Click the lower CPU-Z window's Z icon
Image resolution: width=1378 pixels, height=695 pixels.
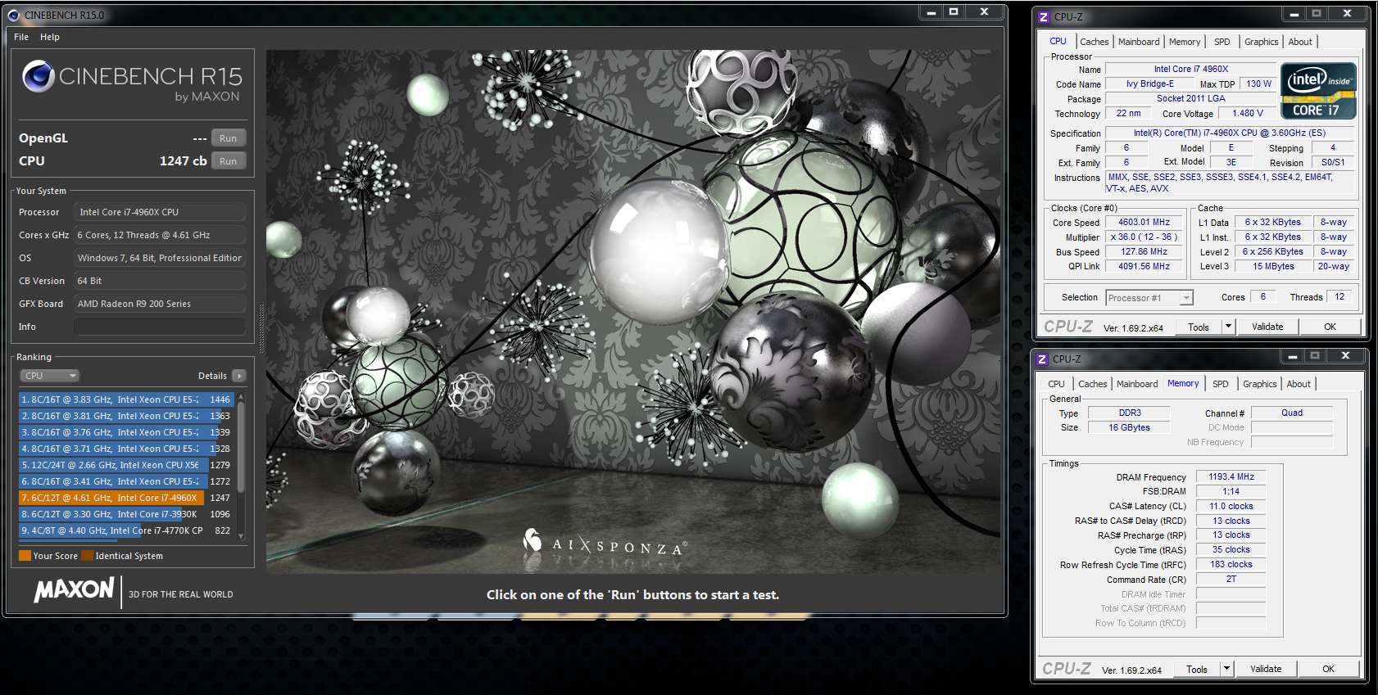(1042, 359)
